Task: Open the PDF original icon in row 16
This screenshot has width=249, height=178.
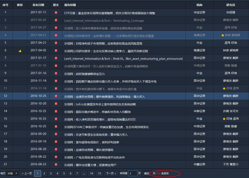Action: tap(56, 127)
